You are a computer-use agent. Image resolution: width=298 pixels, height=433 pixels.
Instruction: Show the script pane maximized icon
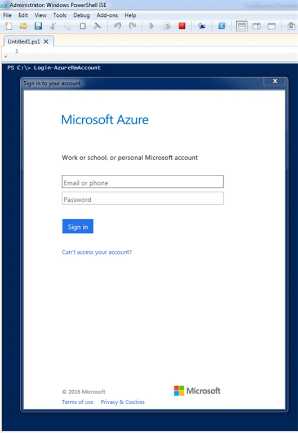pos(272,26)
